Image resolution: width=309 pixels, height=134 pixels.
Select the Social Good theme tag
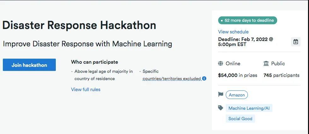pyautogui.click(x=240, y=119)
